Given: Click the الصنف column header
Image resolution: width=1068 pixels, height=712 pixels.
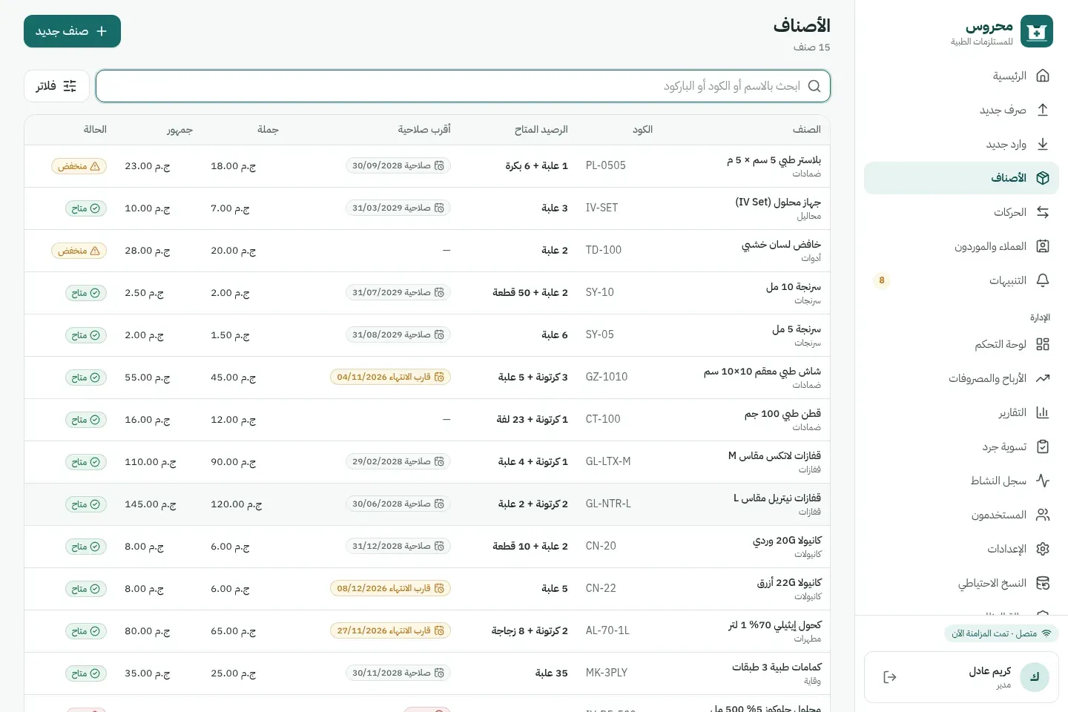Looking at the screenshot, I should (806, 130).
